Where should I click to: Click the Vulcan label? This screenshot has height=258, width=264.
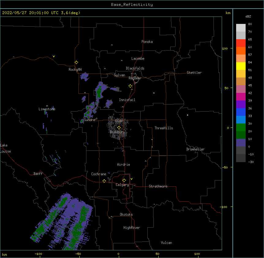(x=166, y=243)
